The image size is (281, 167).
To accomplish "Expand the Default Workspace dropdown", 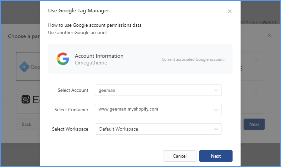I will [158, 129].
